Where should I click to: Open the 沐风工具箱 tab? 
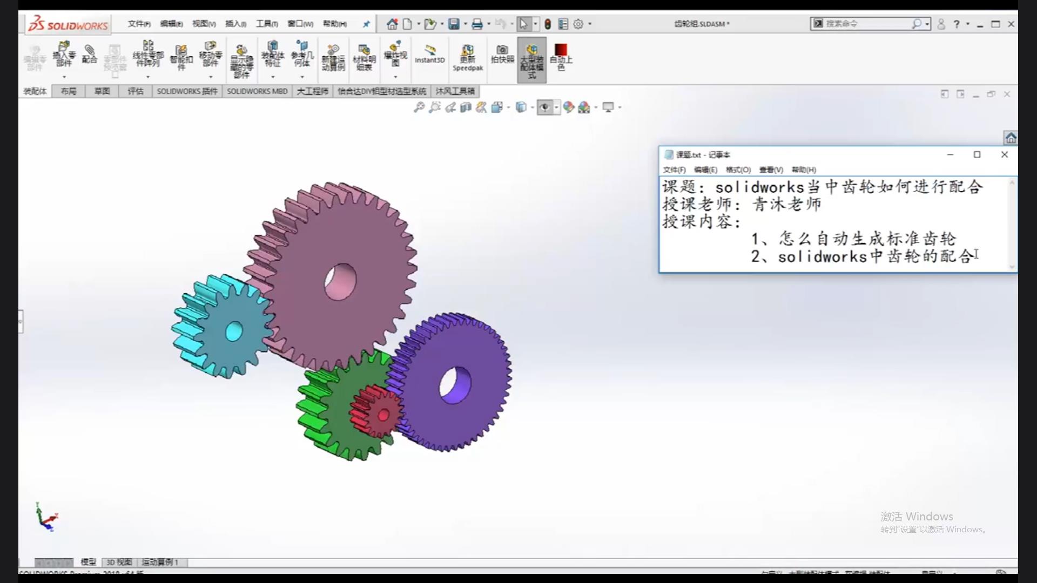455,91
